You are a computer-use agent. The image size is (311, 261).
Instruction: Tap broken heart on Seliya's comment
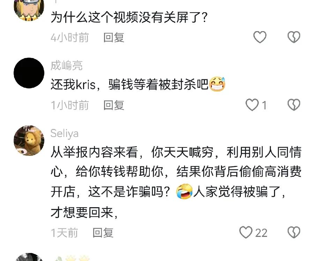tap(294, 232)
